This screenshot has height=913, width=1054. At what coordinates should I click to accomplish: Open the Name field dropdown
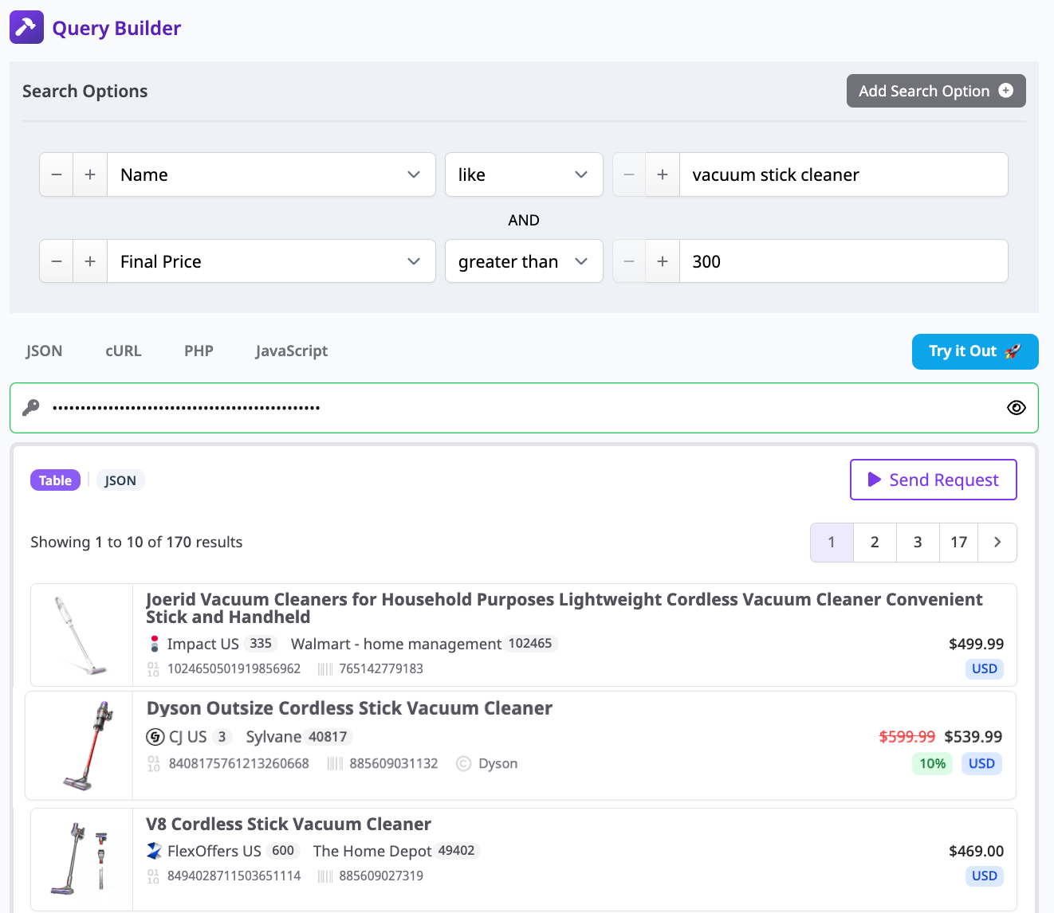(x=271, y=174)
